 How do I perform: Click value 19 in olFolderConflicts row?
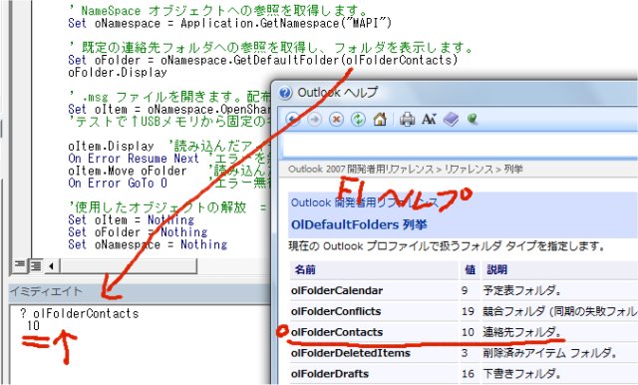[x=468, y=311]
